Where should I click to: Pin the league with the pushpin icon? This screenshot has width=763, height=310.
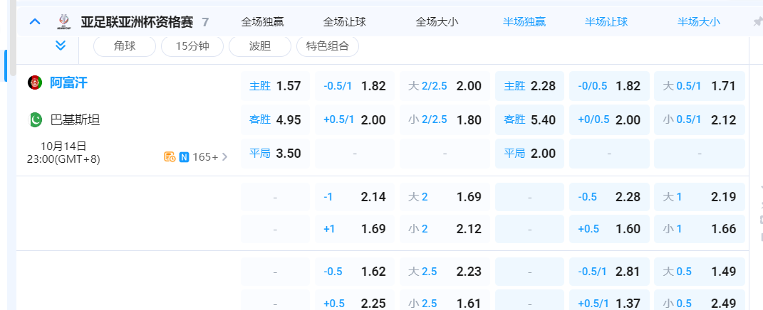[x=757, y=22]
